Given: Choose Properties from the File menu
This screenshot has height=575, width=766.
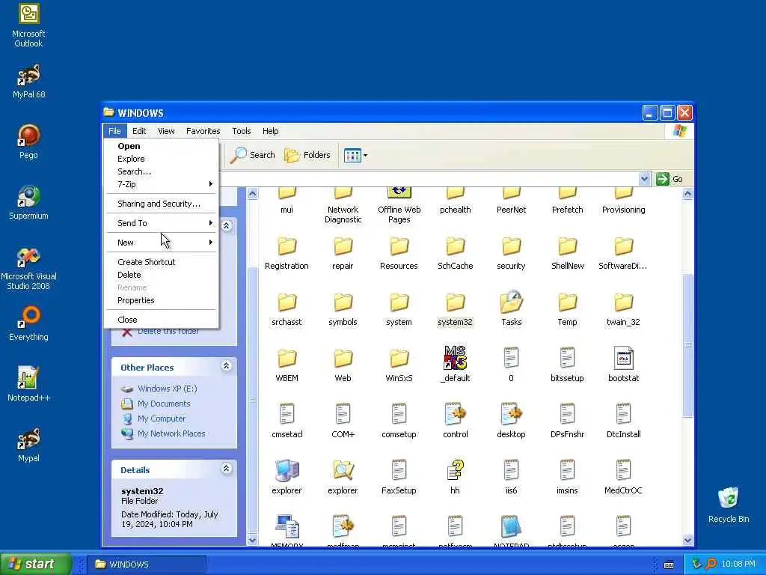Looking at the screenshot, I should 162,300.
